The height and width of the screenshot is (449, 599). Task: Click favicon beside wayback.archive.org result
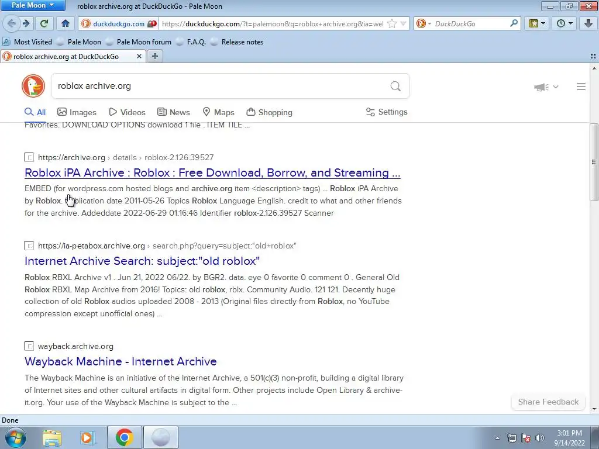[x=29, y=346]
